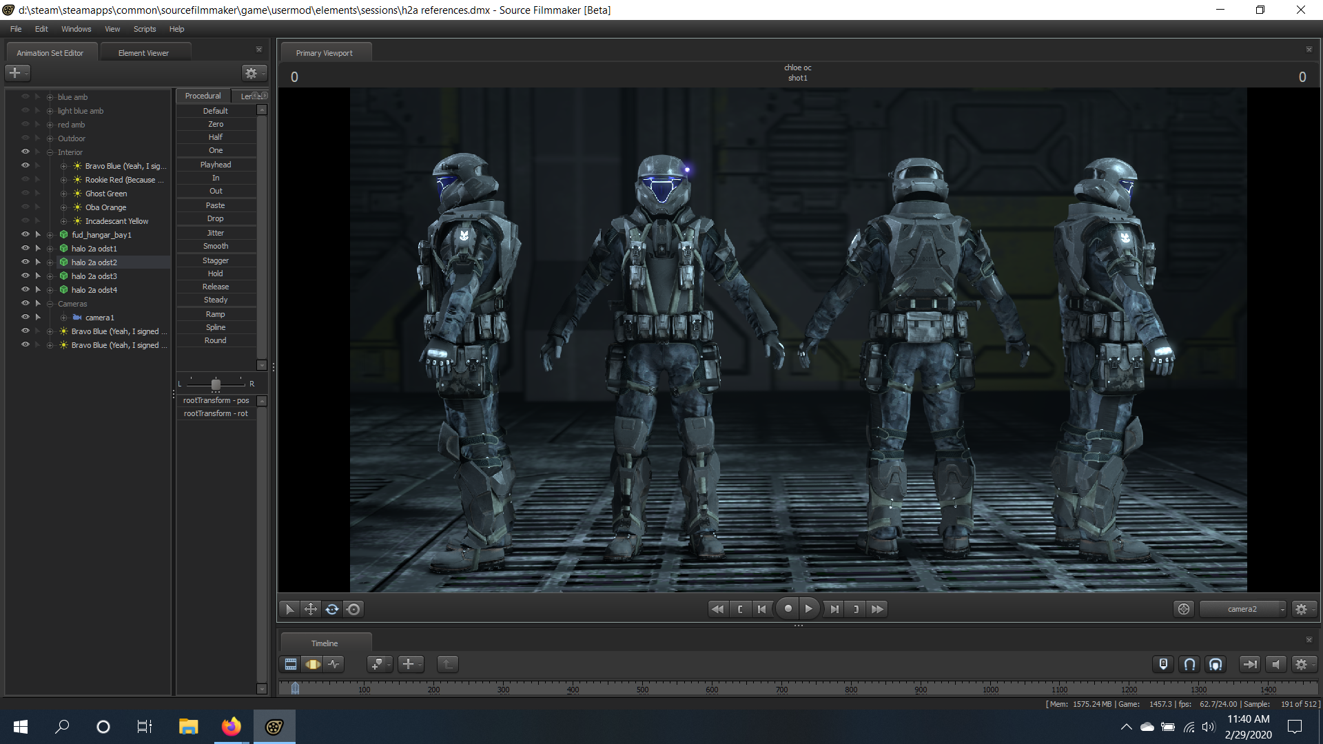This screenshot has height=744, width=1323.
Task: Select the move manipulator tool in viewport
Action: tap(311, 609)
